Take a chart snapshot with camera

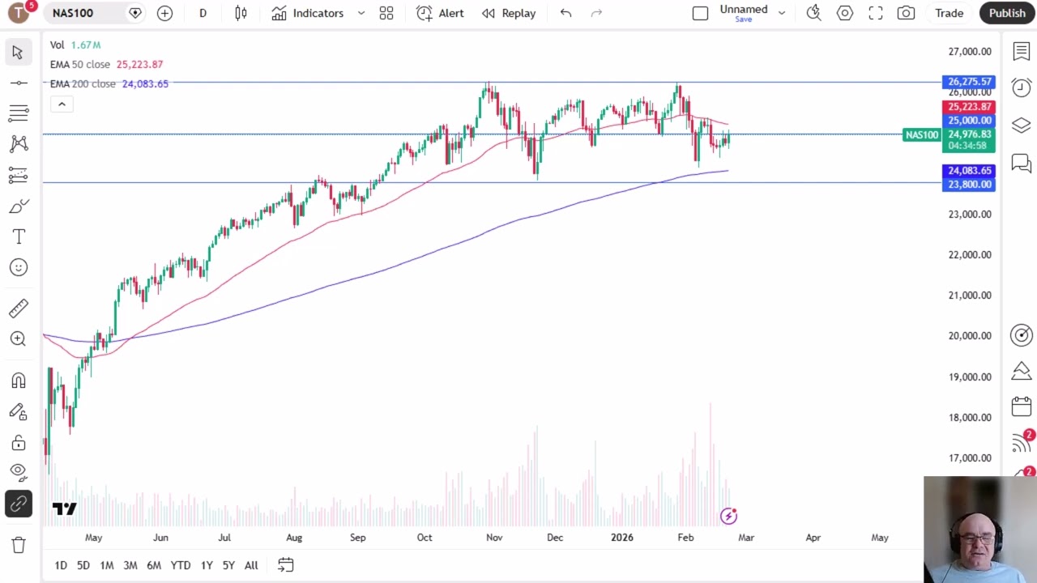pyautogui.click(x=906, y=13)
